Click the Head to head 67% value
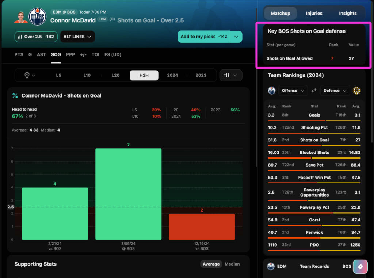Viewport: 374px width, 278px height. tap(18, 116)
